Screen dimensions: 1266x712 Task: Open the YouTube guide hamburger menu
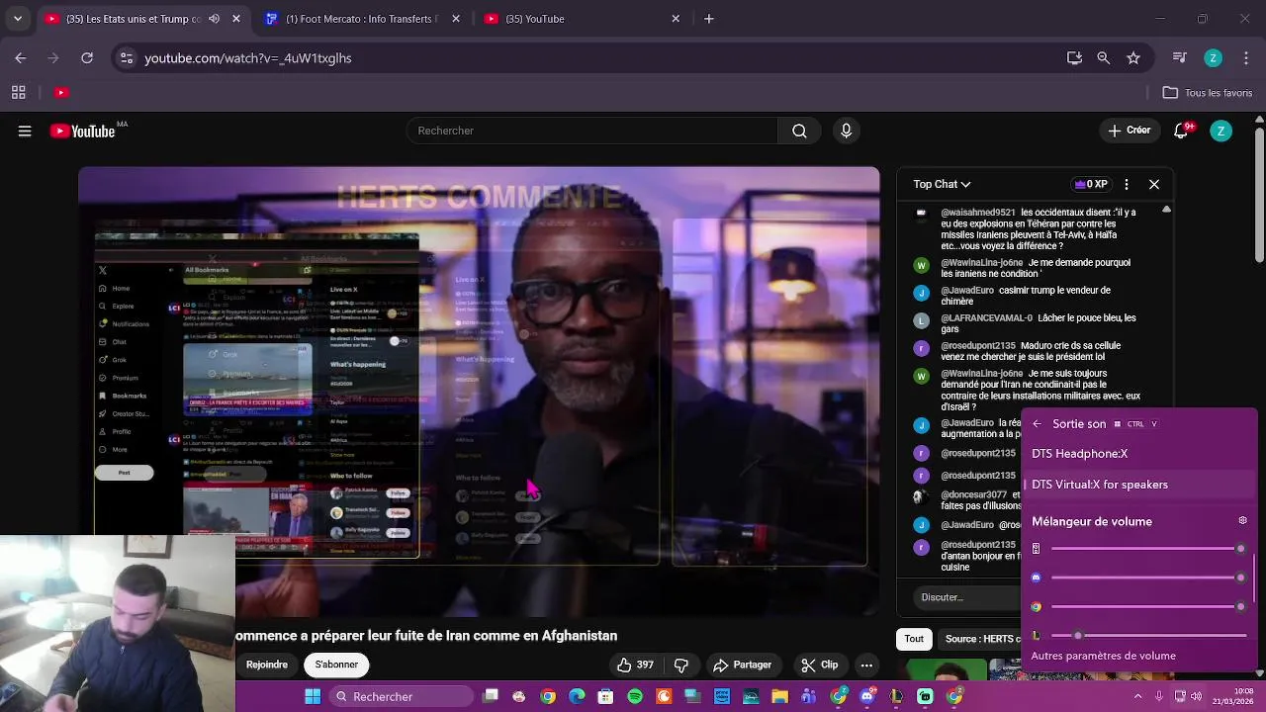click(25, 131)
